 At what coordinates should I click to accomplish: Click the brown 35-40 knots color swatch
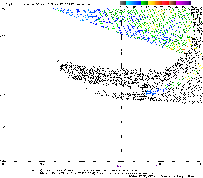[x=173, y=3]
